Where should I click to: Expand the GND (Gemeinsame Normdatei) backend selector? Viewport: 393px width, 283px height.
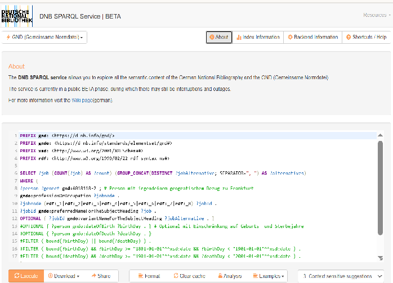point(44,37)
